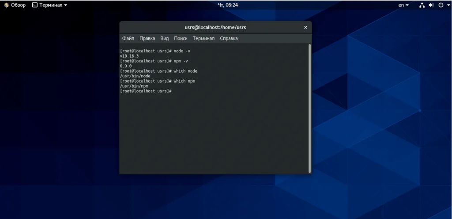Click the terminal icon in top bar

click(34, 5)
